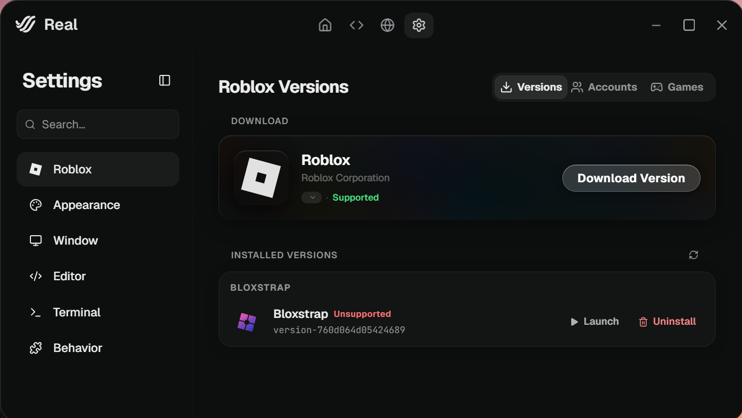Click the Download Version button
This screenshot has width=742, height=418.
click(631, 178)
